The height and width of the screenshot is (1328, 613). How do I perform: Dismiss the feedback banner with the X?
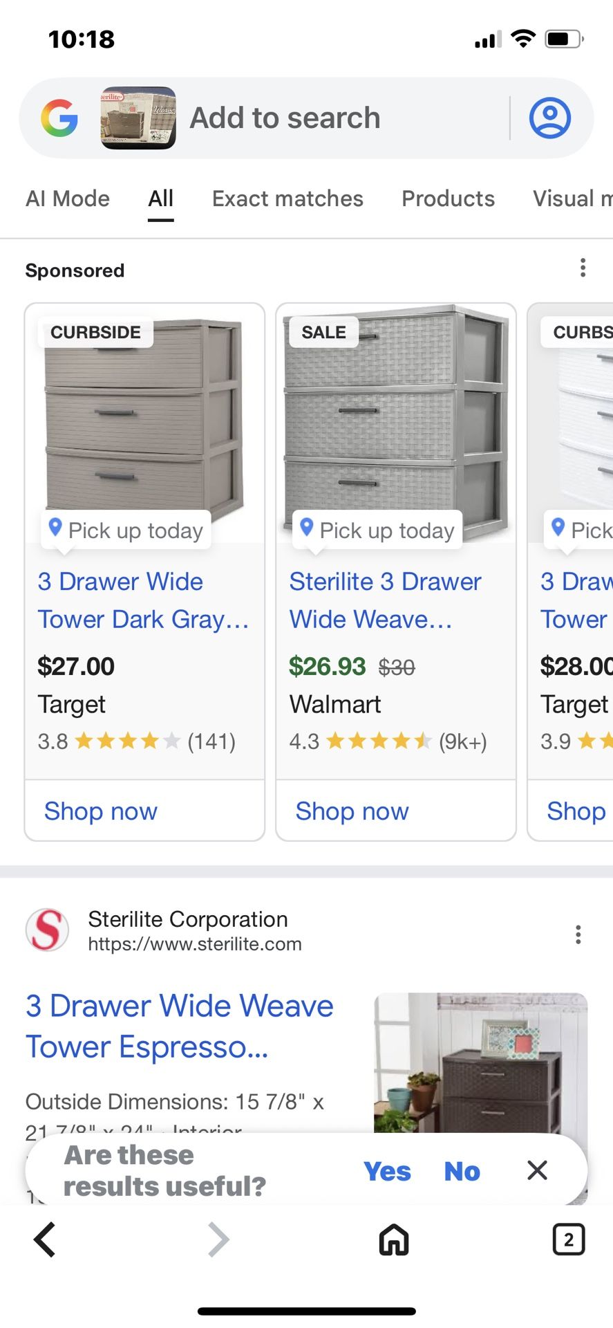click(537, 1170)
